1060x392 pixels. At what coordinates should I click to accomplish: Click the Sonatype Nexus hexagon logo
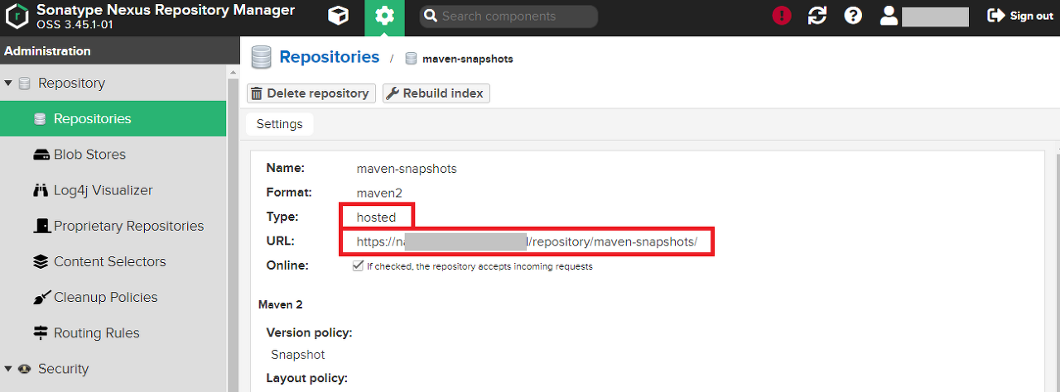18,17
